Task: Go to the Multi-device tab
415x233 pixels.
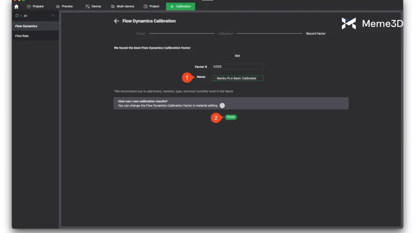Action: [x=122, y=6]
